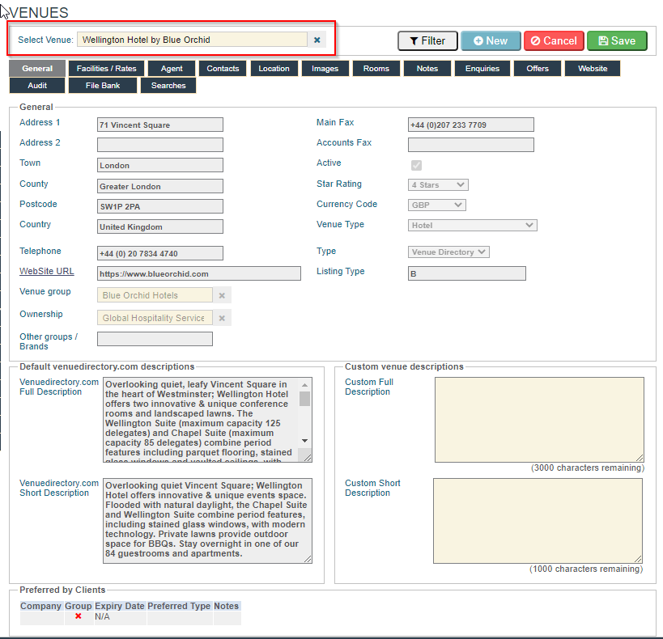Click the Custom Full Description text area

click(x=539, y=420)
